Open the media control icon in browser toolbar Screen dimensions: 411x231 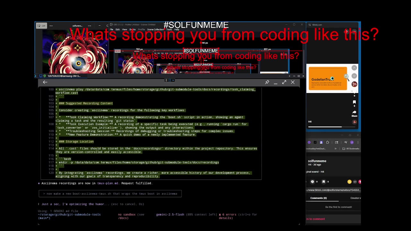345,142
